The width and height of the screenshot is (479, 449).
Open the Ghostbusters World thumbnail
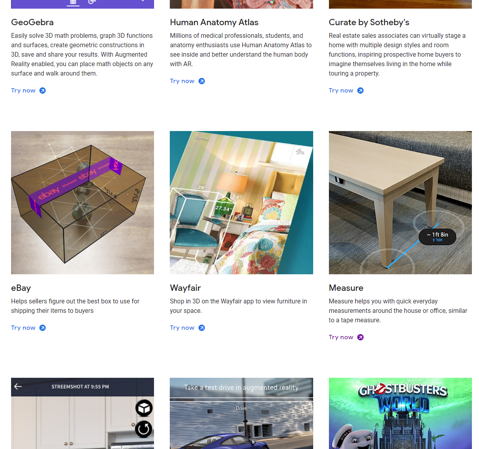(400, 413)
